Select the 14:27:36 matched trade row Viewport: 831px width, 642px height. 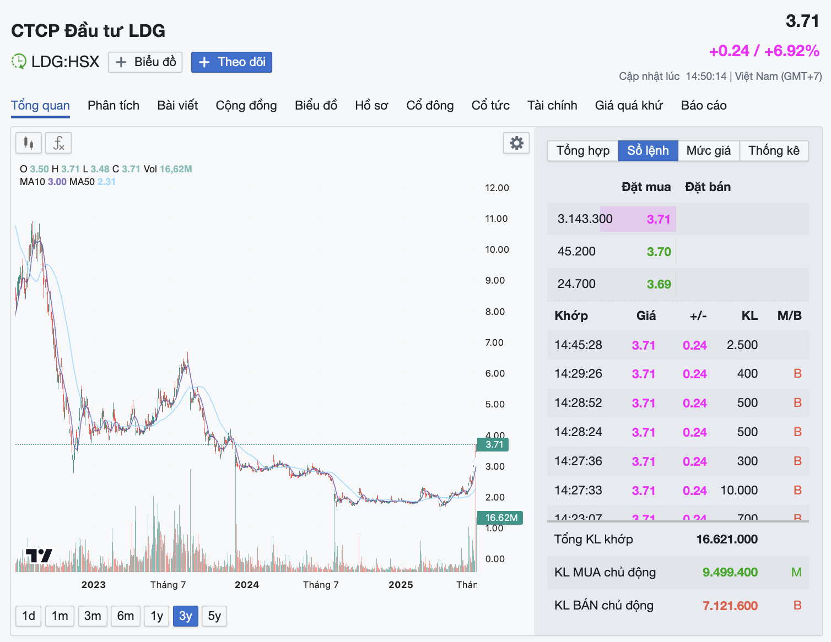[678, 461]
